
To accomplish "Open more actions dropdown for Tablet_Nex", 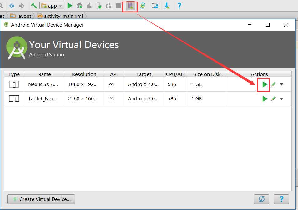I will [282, 98].
